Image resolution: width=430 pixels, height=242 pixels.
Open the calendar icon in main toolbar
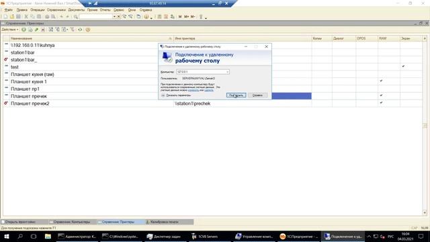[x=166, y=17]
